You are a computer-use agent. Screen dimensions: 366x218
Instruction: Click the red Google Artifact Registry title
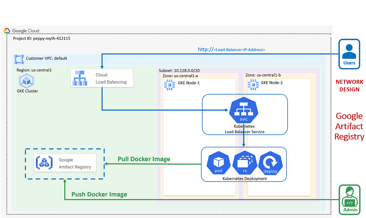click(349, 126)
